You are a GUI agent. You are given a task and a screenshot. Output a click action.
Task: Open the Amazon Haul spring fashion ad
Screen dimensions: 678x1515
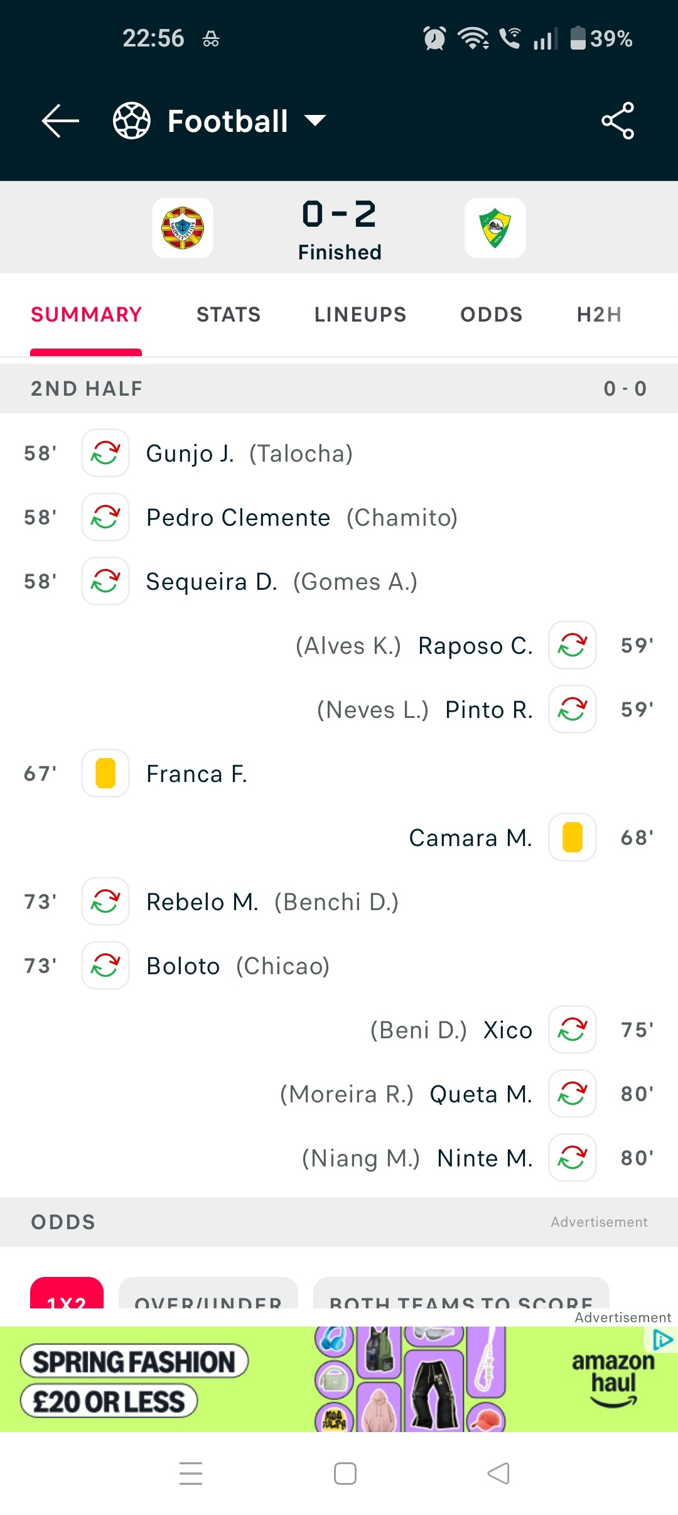(339, 1379)
